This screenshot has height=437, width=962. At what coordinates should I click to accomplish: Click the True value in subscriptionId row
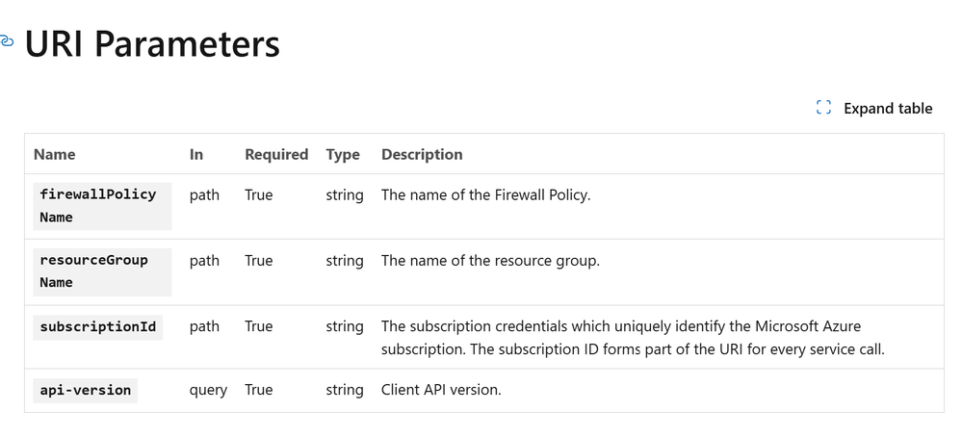pyautogui.click(x=259, y=326)
